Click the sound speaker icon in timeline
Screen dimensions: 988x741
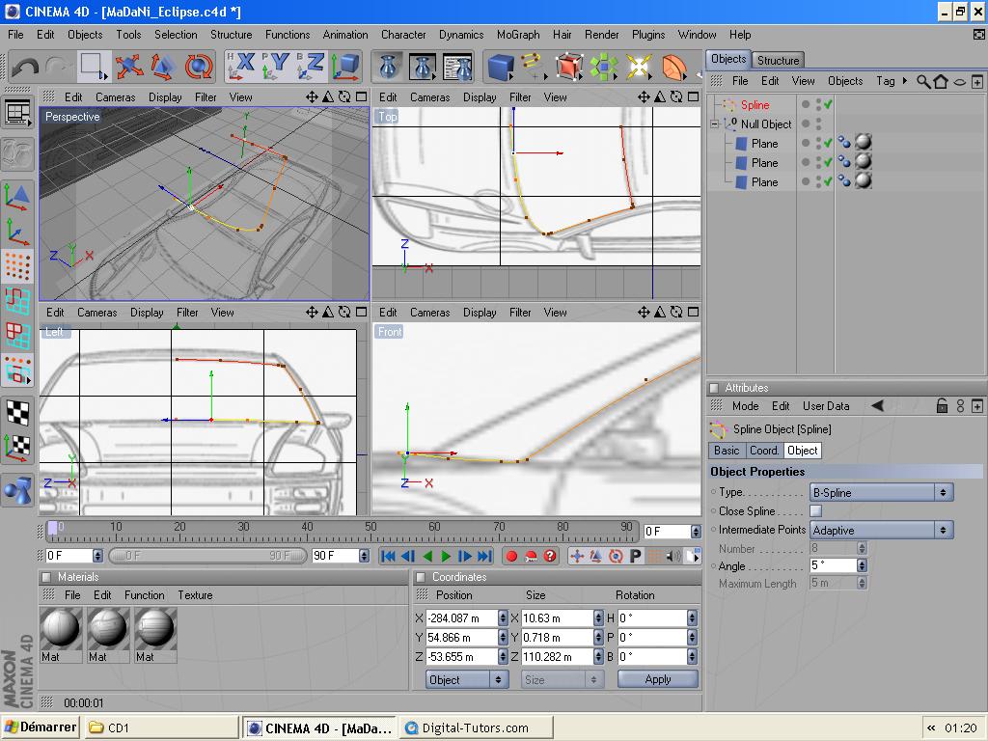(x=672, y=556)
